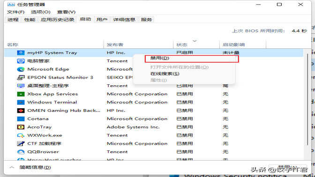The image size is (315, 177).
Task: Switch to the 性能 tab
Action: point(30,20)
